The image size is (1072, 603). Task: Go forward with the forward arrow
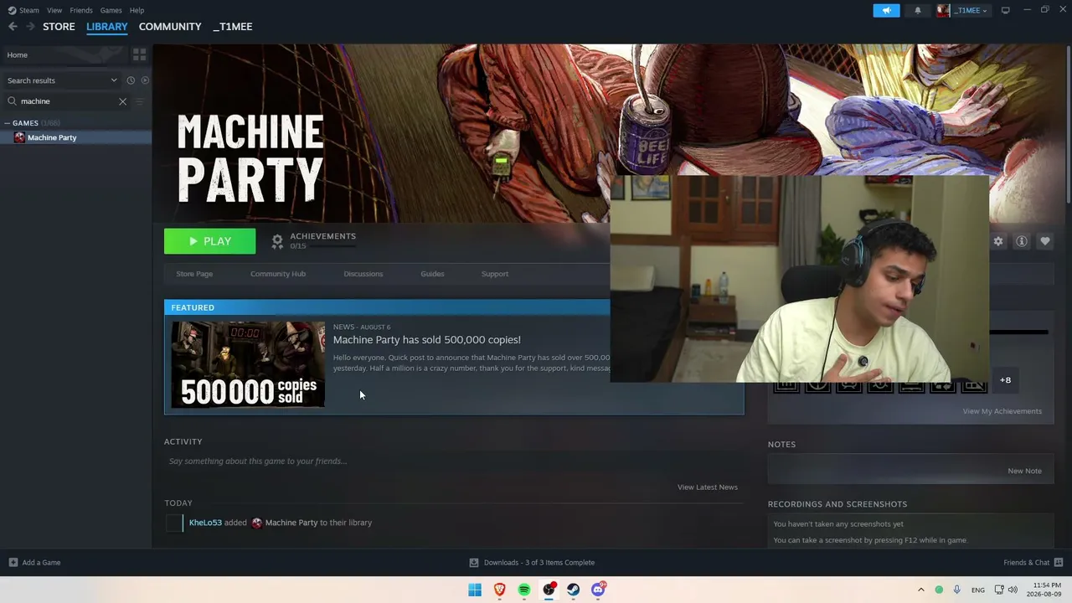30,27
